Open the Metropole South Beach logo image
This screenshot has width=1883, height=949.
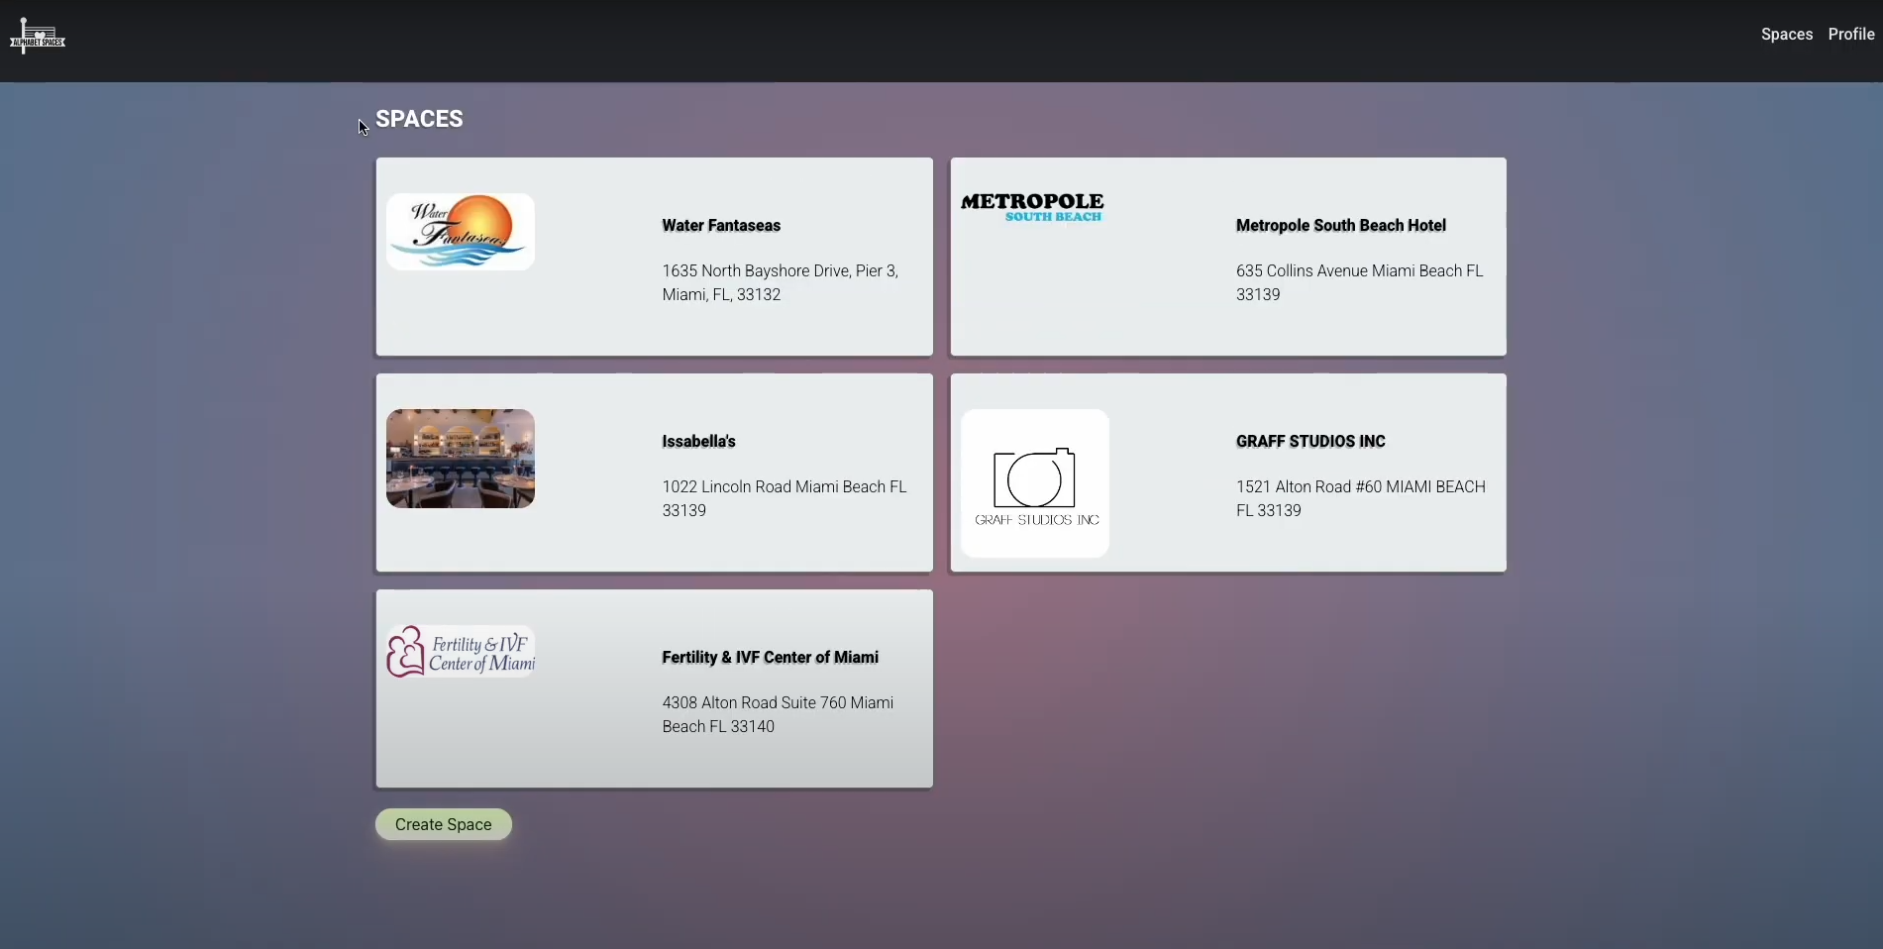tap(1032, 207)
